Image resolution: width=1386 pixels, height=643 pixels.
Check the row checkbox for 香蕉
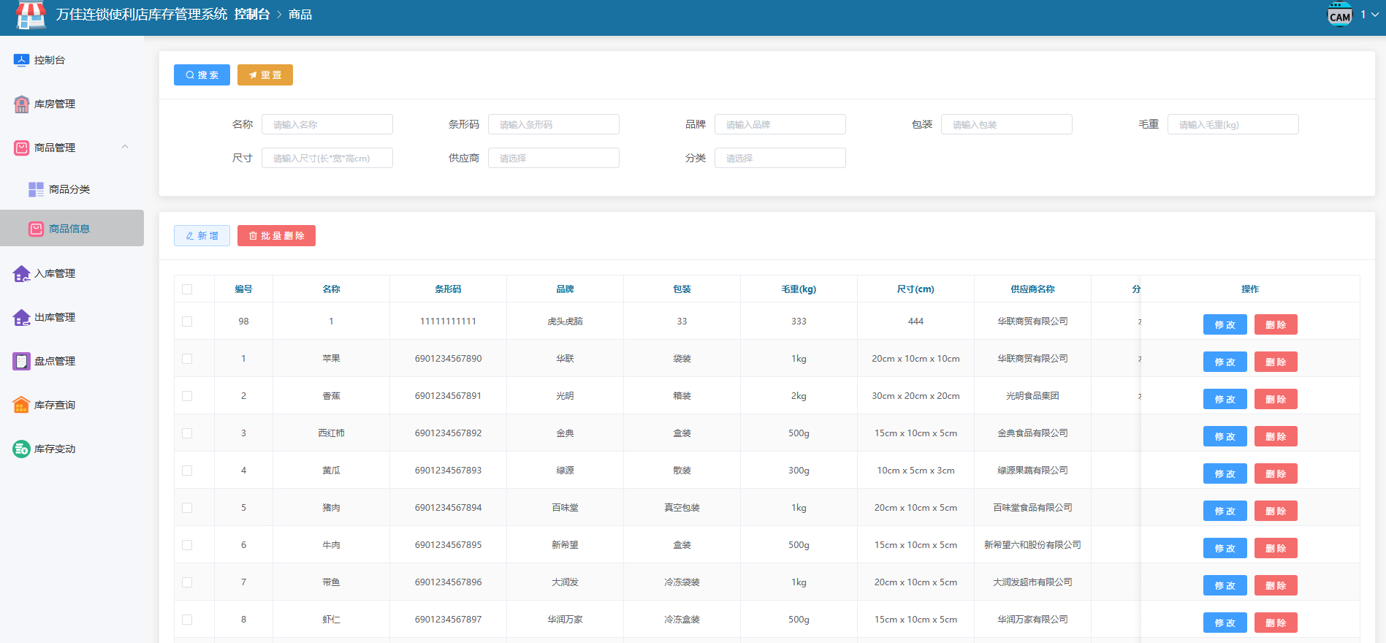187,396
